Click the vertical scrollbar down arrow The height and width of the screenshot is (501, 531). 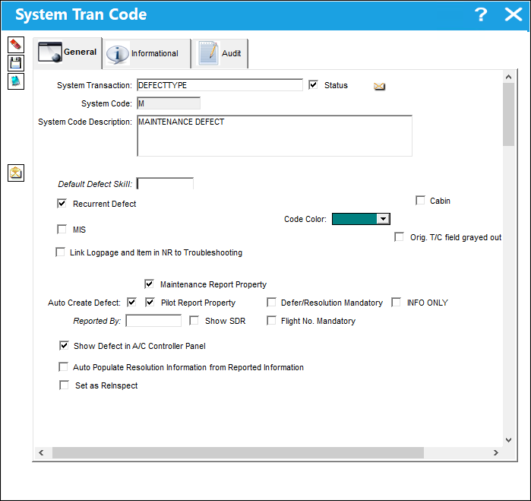(508, 440)
